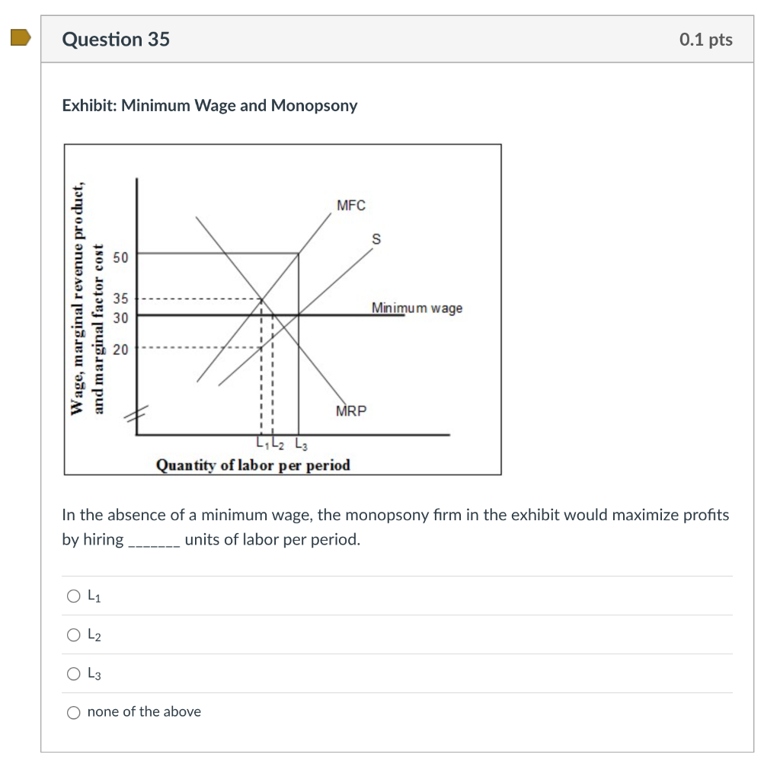
Task: Click the Quantity of labor per period caption
Action: click(253, 465)
